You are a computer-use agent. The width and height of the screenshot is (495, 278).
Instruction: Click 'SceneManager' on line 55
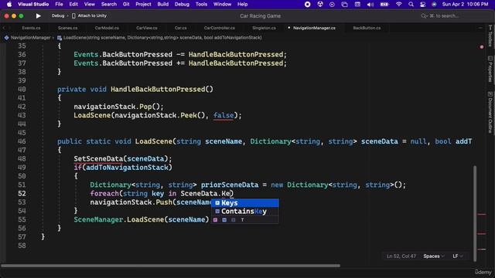98,219
